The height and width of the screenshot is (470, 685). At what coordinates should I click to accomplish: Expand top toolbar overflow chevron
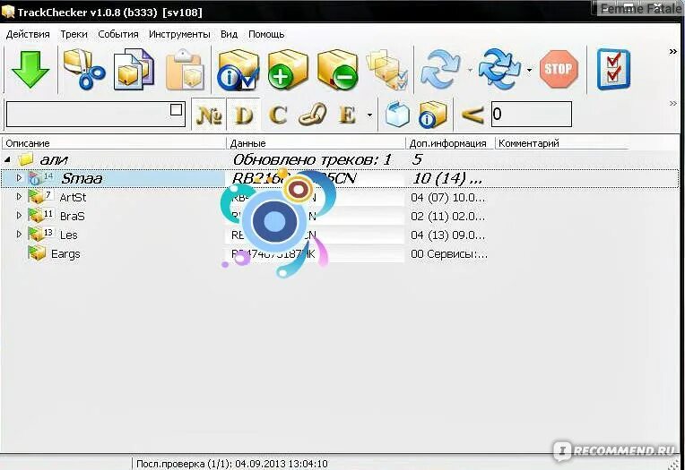[x=673, y=52]
